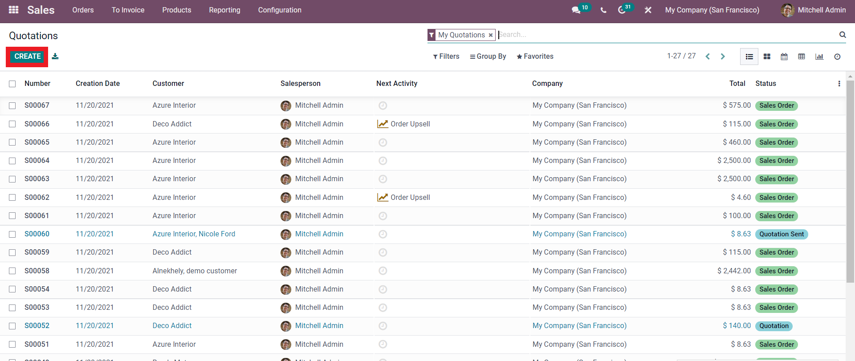This screenshot has height=361, width=855.
Task: Open the apps grid menu icon
Action: pos(13,9)
